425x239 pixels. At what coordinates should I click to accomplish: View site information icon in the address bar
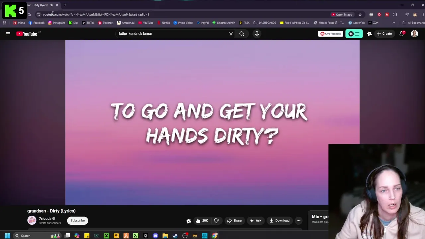point(39,15)
